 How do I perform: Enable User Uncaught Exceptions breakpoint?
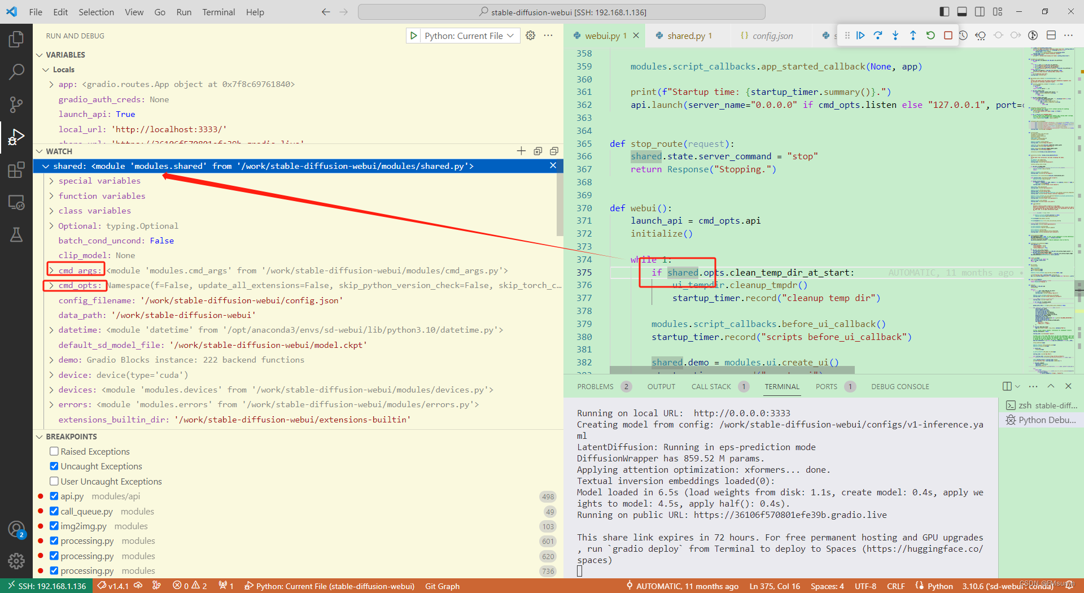[54, 481]
